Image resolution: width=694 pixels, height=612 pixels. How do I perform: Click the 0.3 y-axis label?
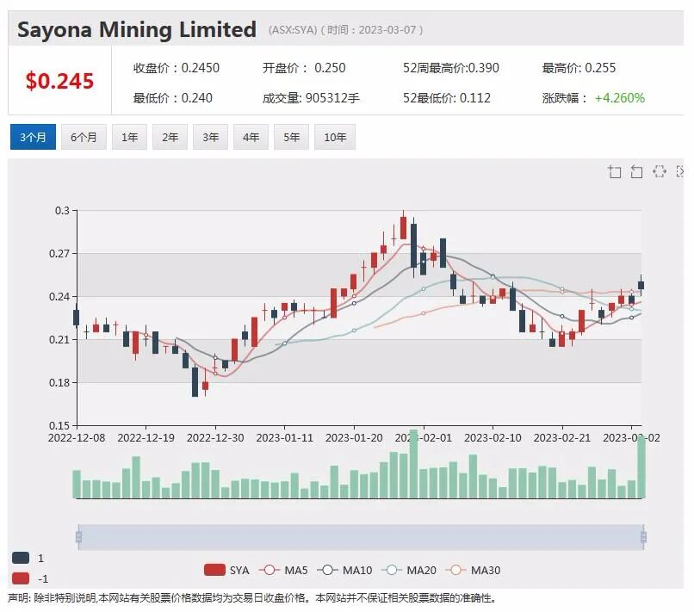pos(62,211)
